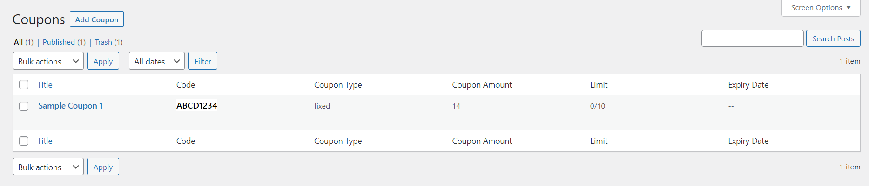Open the top Bulk actions dropdown
This screenshot has width=869, height=186.
[48, 61]
